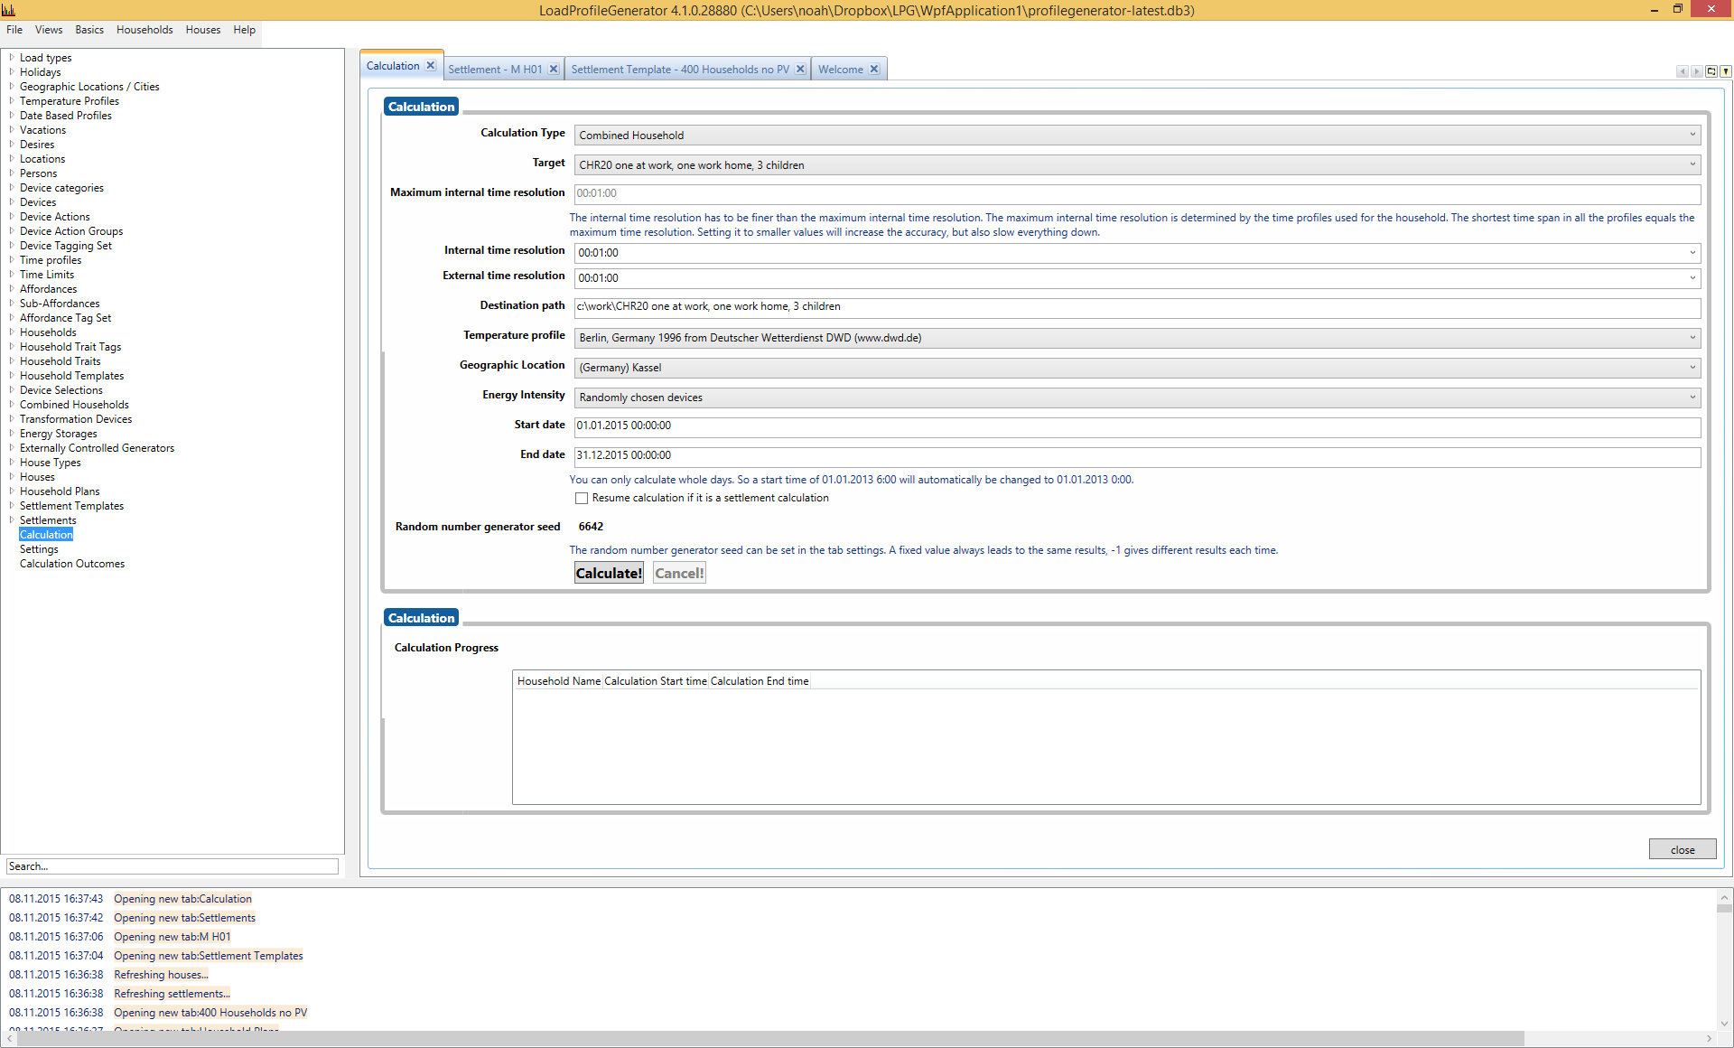
Task: Select Geographic Locations / Cities in tree
Action: coord(89,87)
